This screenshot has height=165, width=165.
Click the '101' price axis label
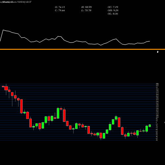click(x=157, y=117)
